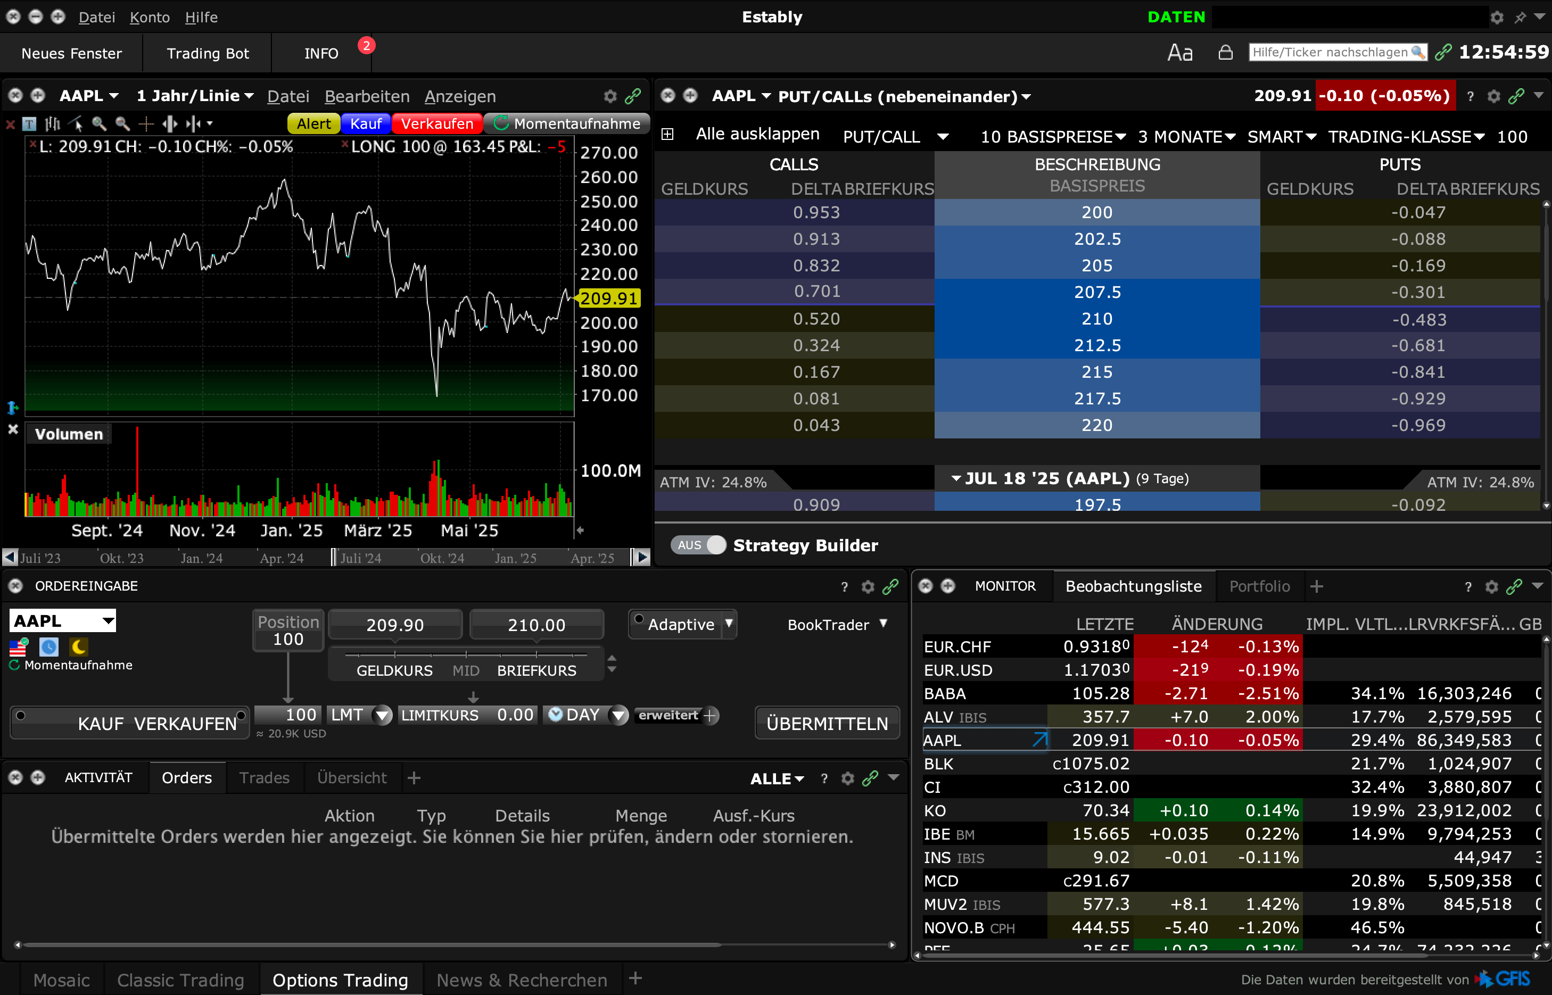Click the ÜBERMITTELN button to submit the order

click(827, 723)
